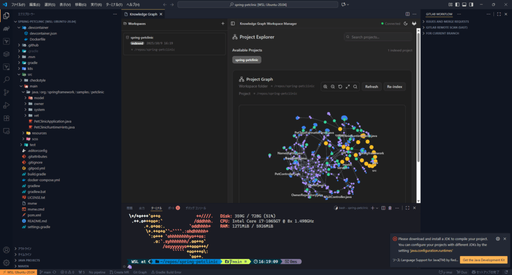
Task: Expand the model folder
Action: tap(38, 98)
